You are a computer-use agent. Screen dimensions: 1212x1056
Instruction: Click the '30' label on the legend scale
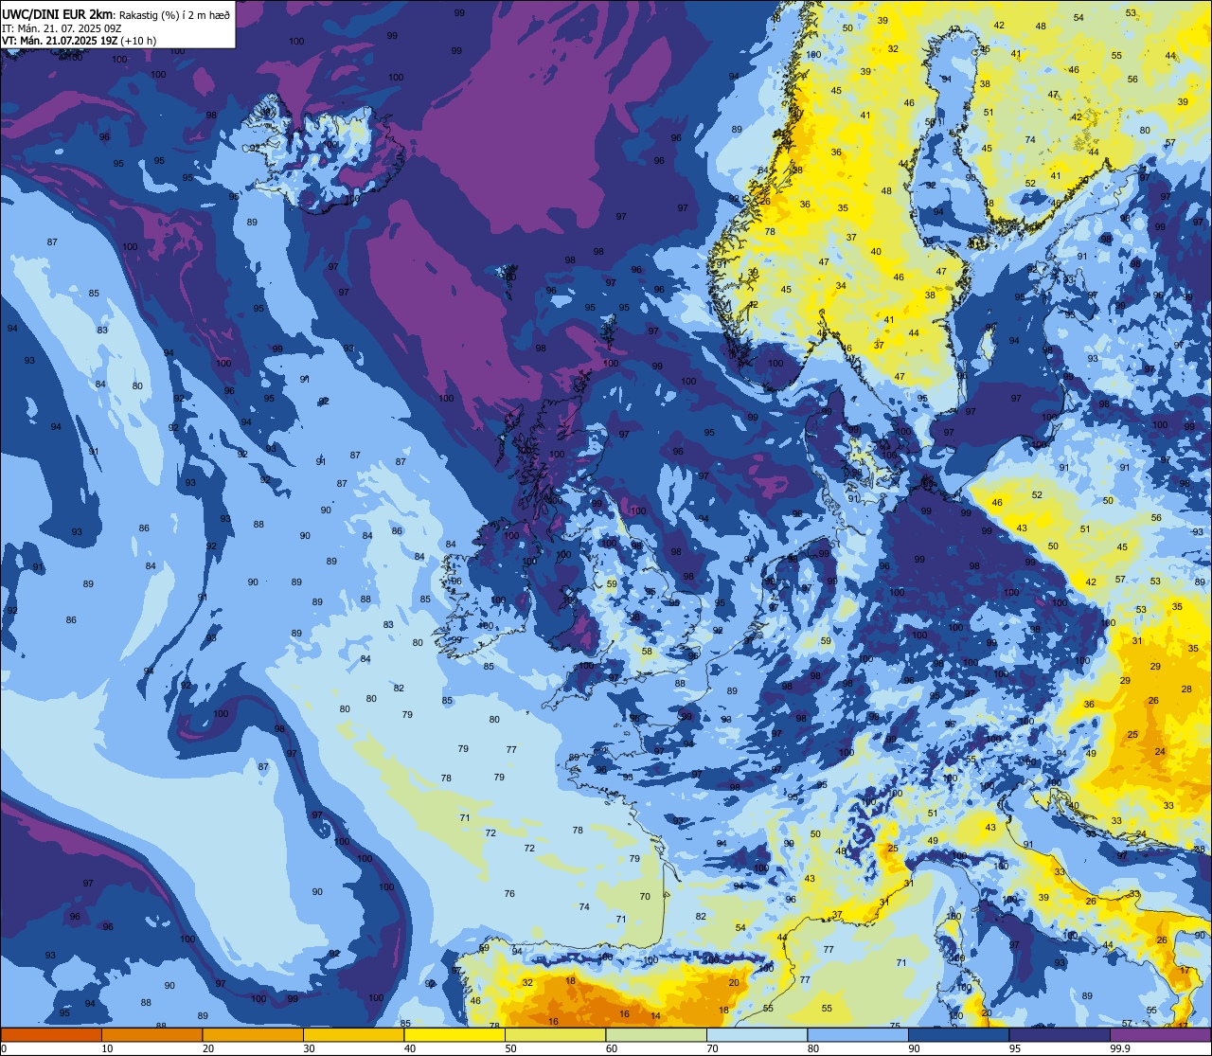309,1048
